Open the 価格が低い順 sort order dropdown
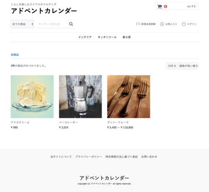 (x=188, y=66)
